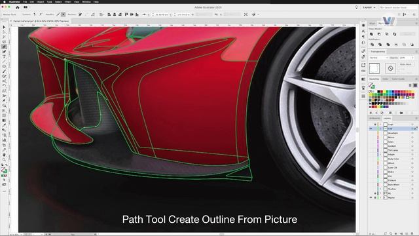Hide the Line layer via eye icon
Screen dimensions: 419x236
coord(371,128)
